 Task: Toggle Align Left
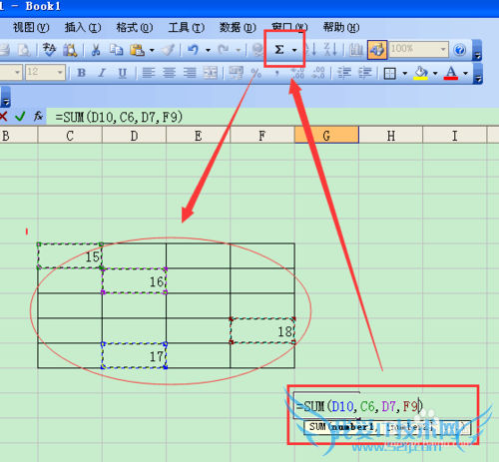point(149,73)
